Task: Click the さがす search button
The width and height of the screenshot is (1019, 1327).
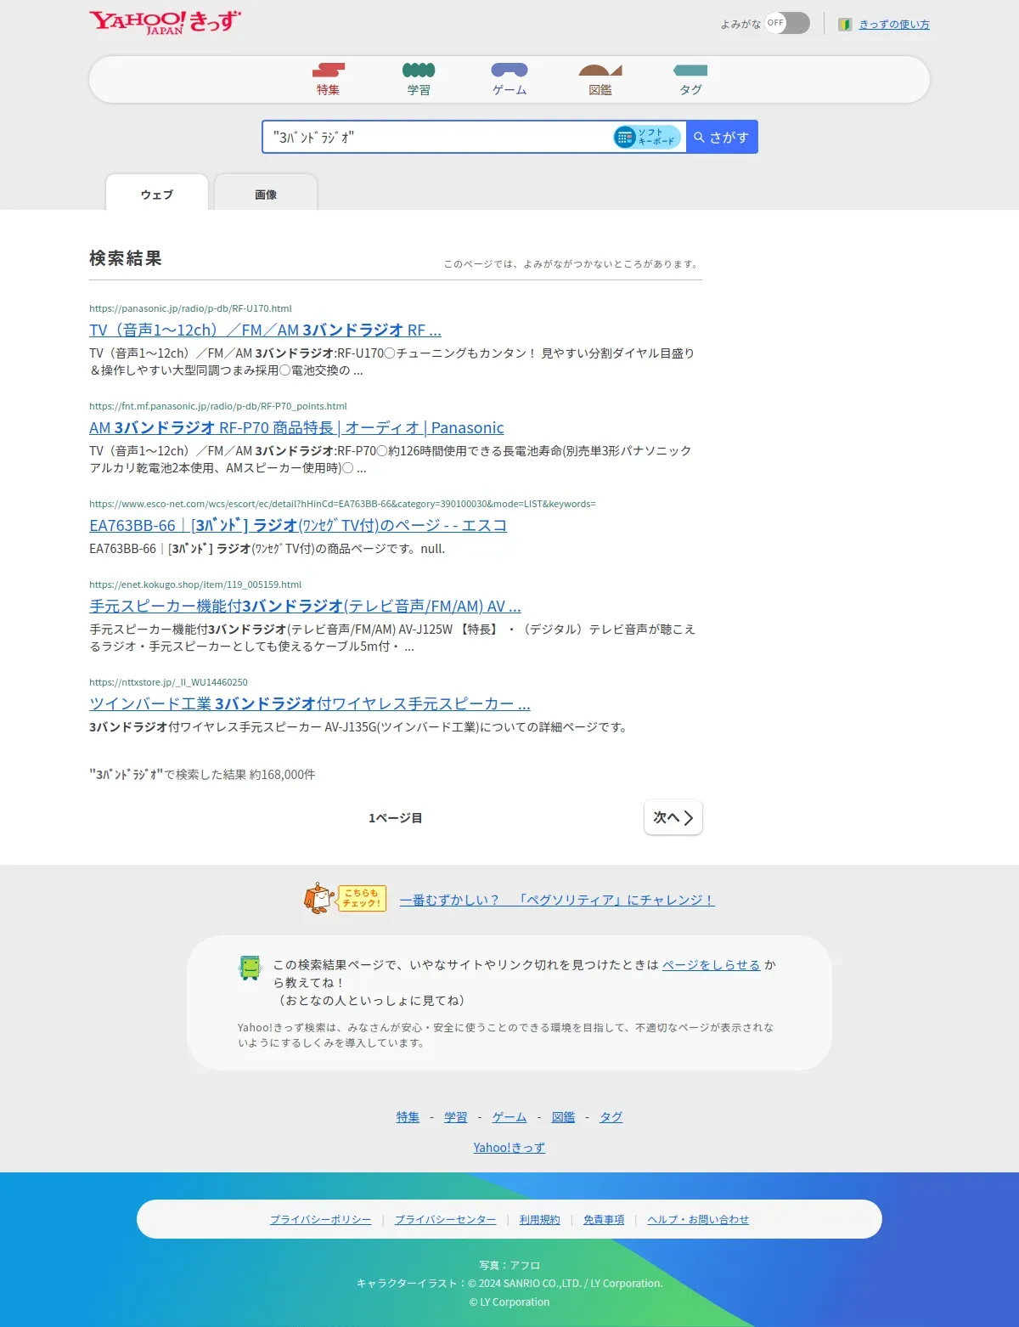Action: (722, 137)
